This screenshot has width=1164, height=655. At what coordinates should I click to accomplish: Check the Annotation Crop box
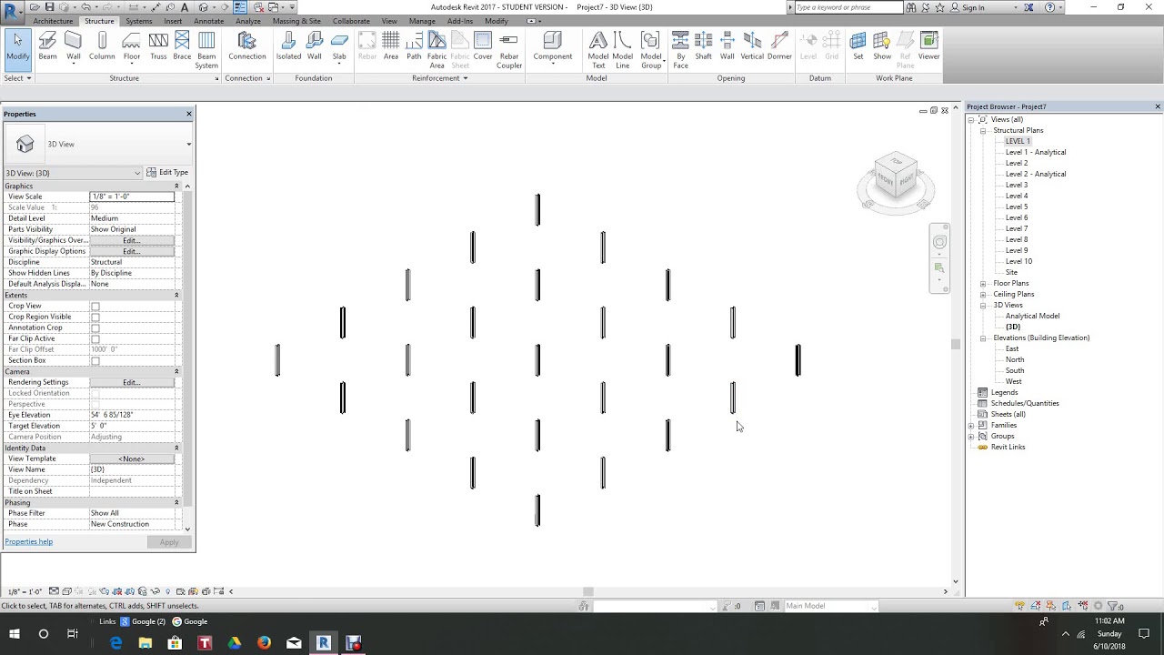pyautogui.click(x=95, y=328)
